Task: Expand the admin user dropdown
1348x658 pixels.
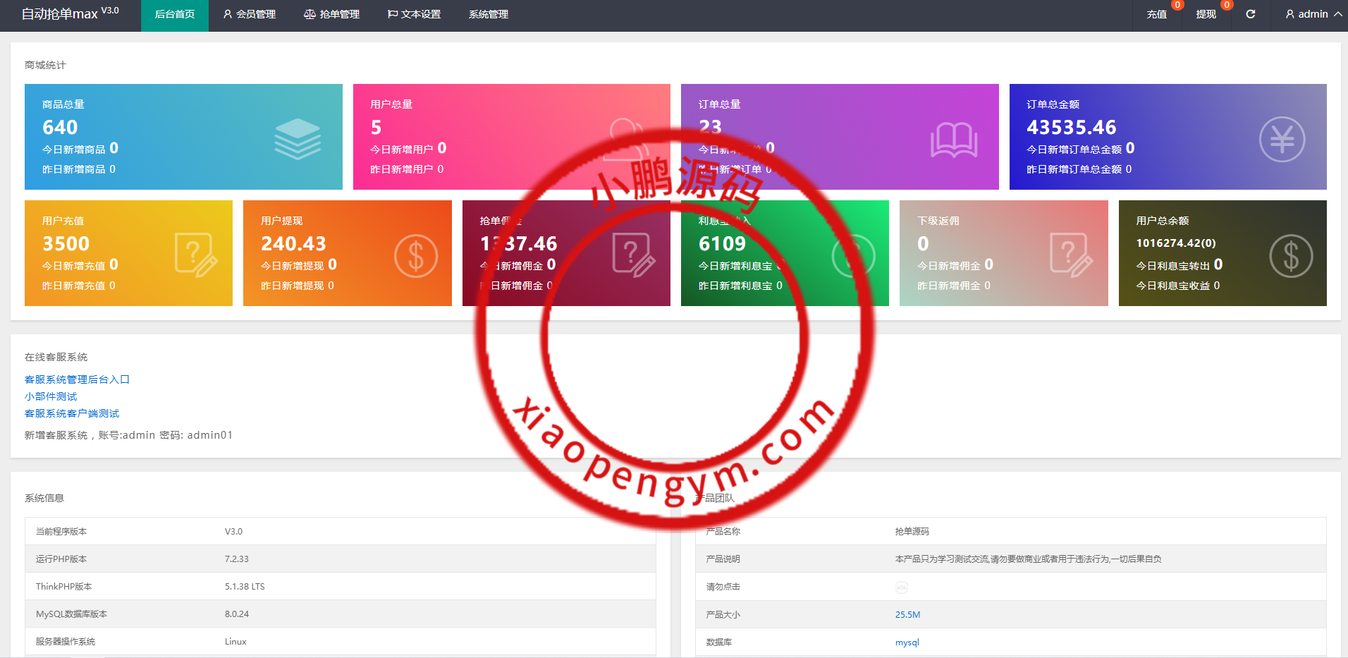Action: [1313, 14]
